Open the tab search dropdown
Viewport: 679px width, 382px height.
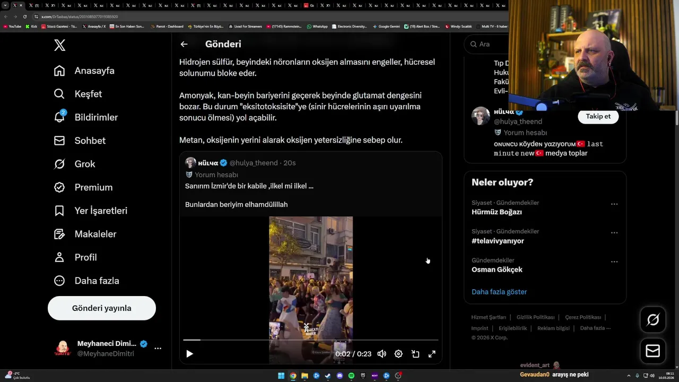click(x=5, y=5)
